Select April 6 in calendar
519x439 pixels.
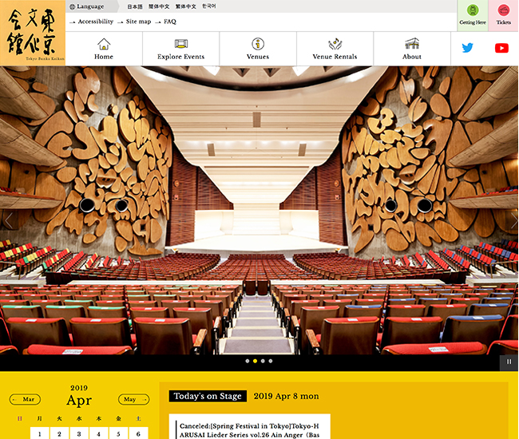click(x=138, y=433)
